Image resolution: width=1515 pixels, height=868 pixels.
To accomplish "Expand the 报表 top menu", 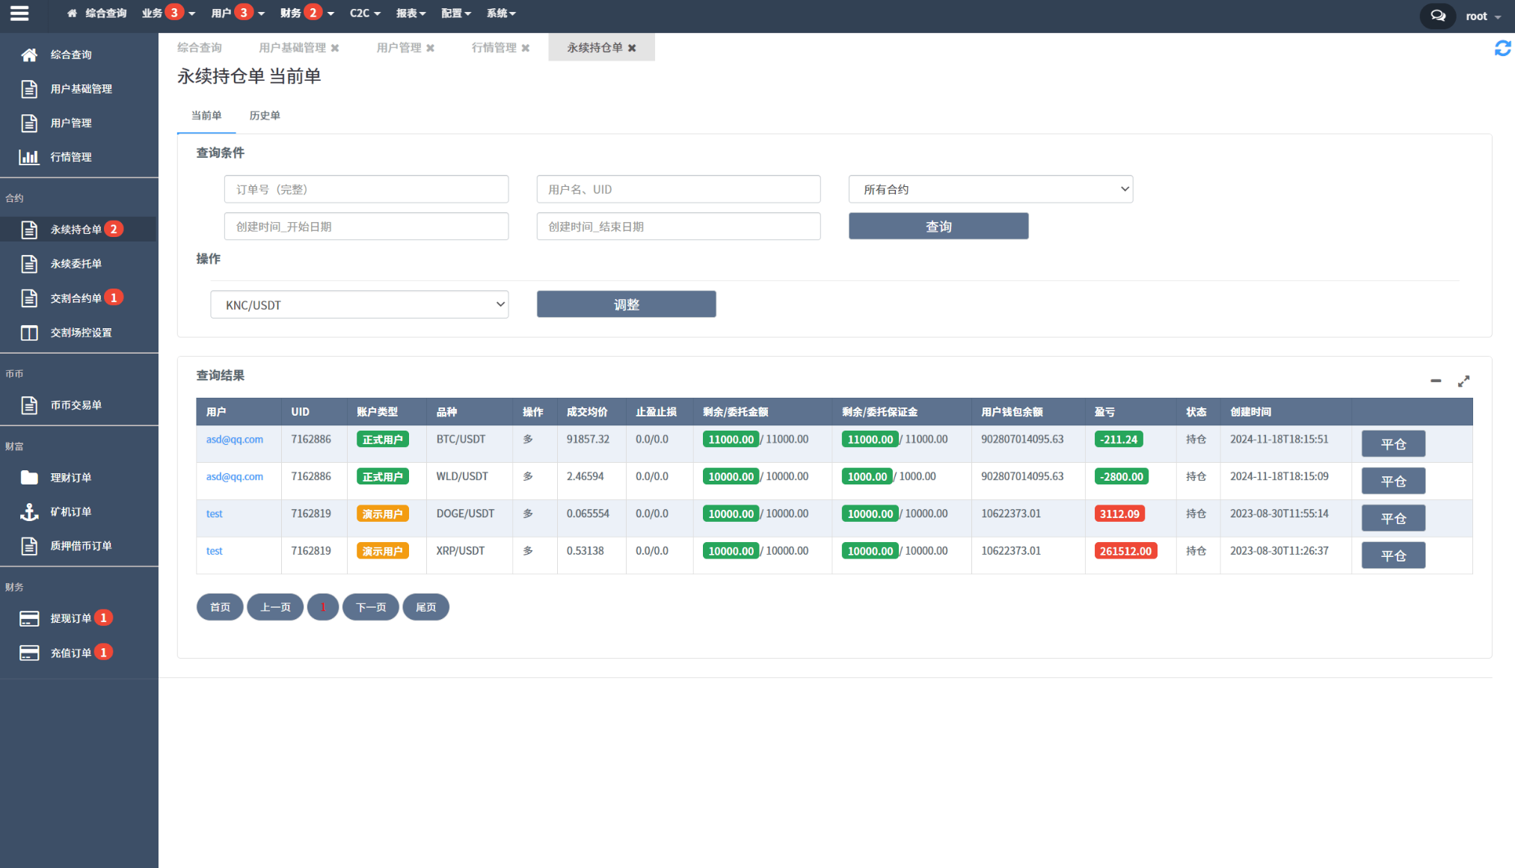I will tap(411, 13).
